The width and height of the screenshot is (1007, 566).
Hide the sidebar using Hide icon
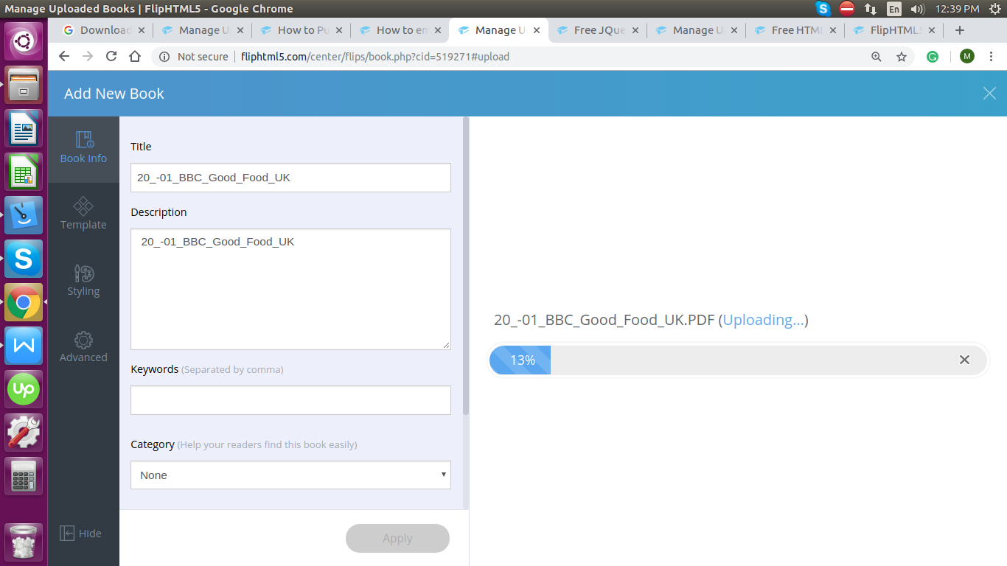(68, 533)
